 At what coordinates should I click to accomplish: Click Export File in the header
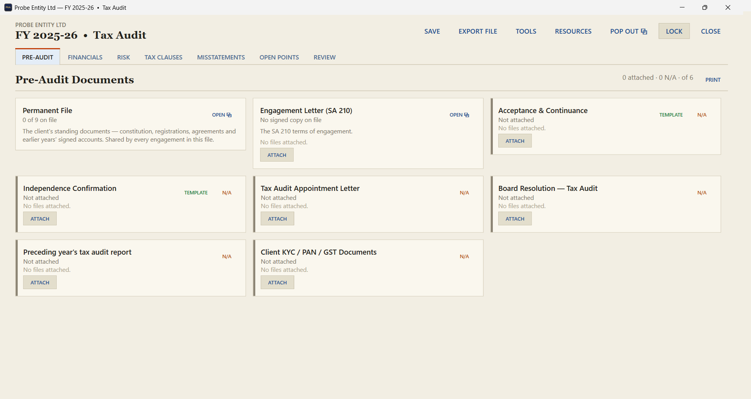478,31
